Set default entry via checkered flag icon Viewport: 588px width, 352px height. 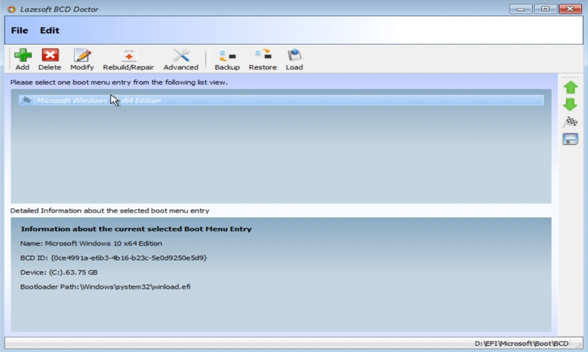[x=570, y=122]
